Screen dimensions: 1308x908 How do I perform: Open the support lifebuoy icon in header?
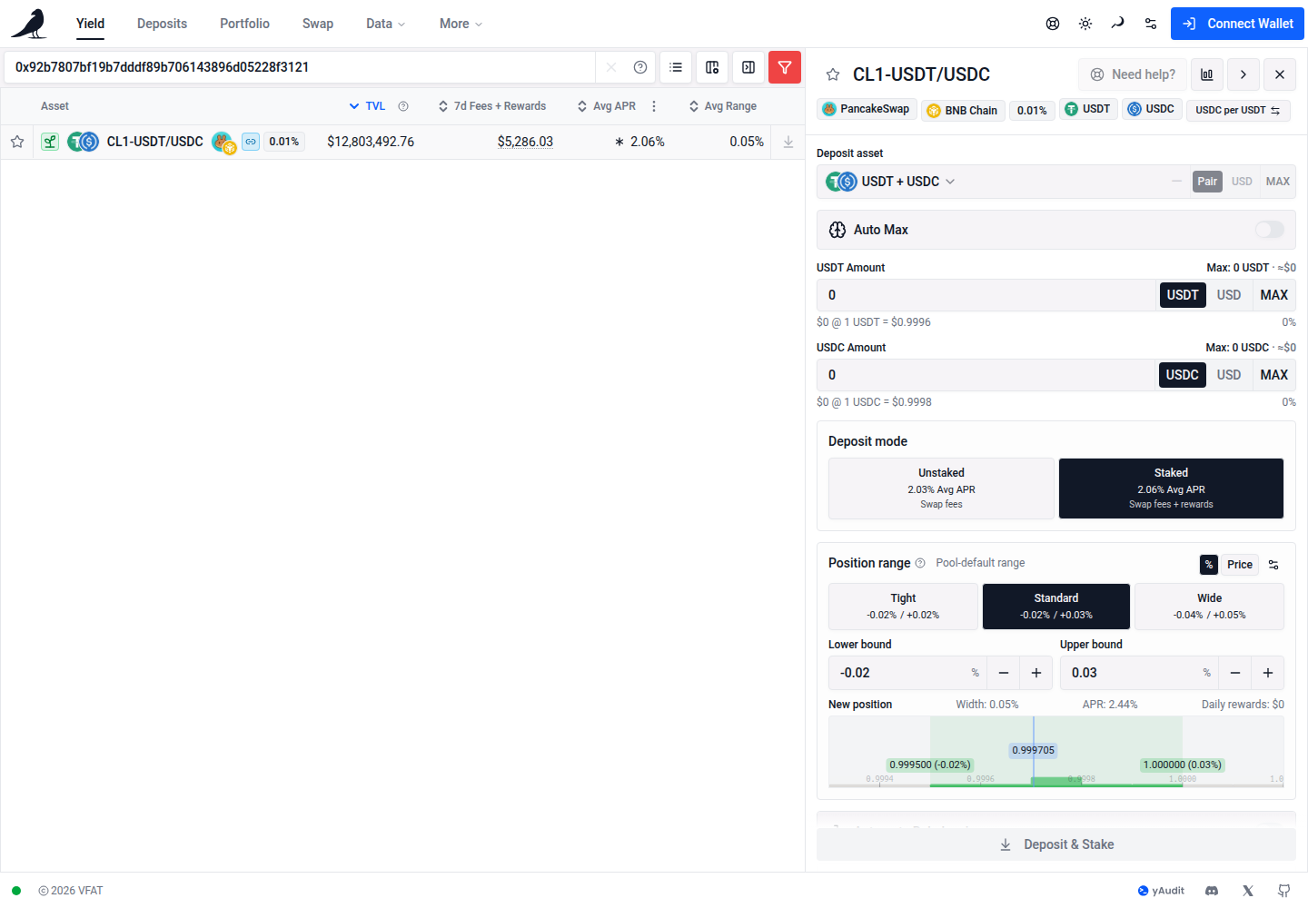pyautogui.click(x=1053, y=24)
